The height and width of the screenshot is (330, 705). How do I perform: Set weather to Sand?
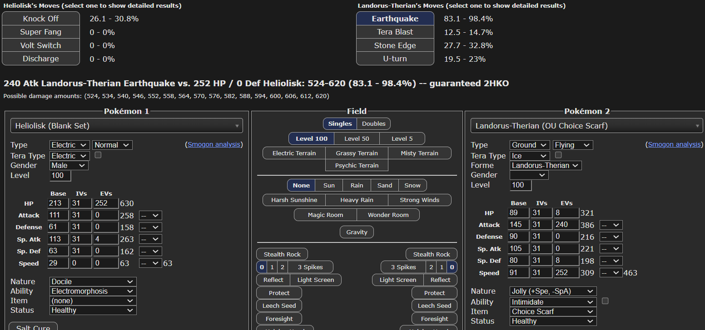coord(385,185)
